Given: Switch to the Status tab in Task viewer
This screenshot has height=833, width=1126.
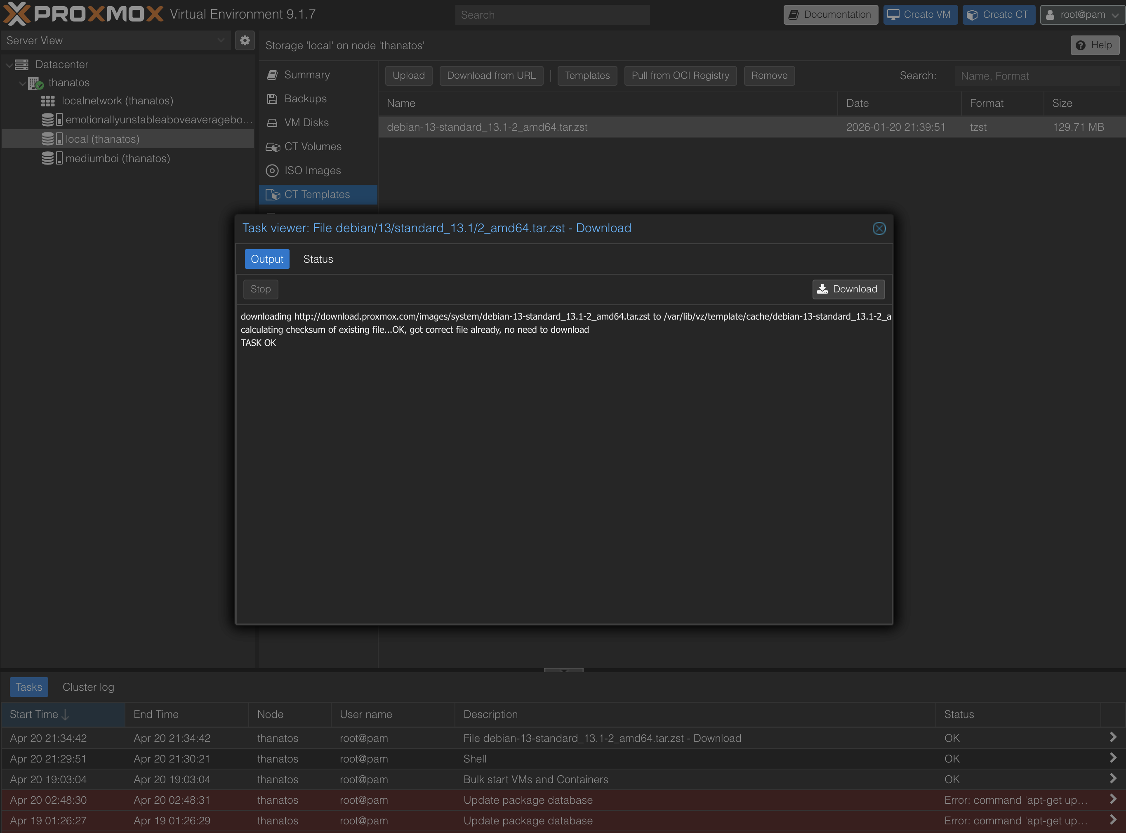Looking at the screenshot, I should click(318, 259).
